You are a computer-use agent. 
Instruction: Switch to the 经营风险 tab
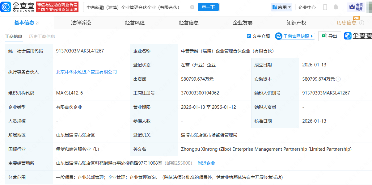(x=135, y=23)
